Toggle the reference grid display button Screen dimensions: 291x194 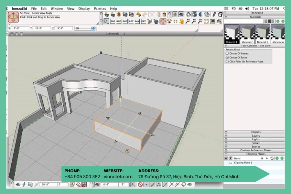(x=181, y=15)
